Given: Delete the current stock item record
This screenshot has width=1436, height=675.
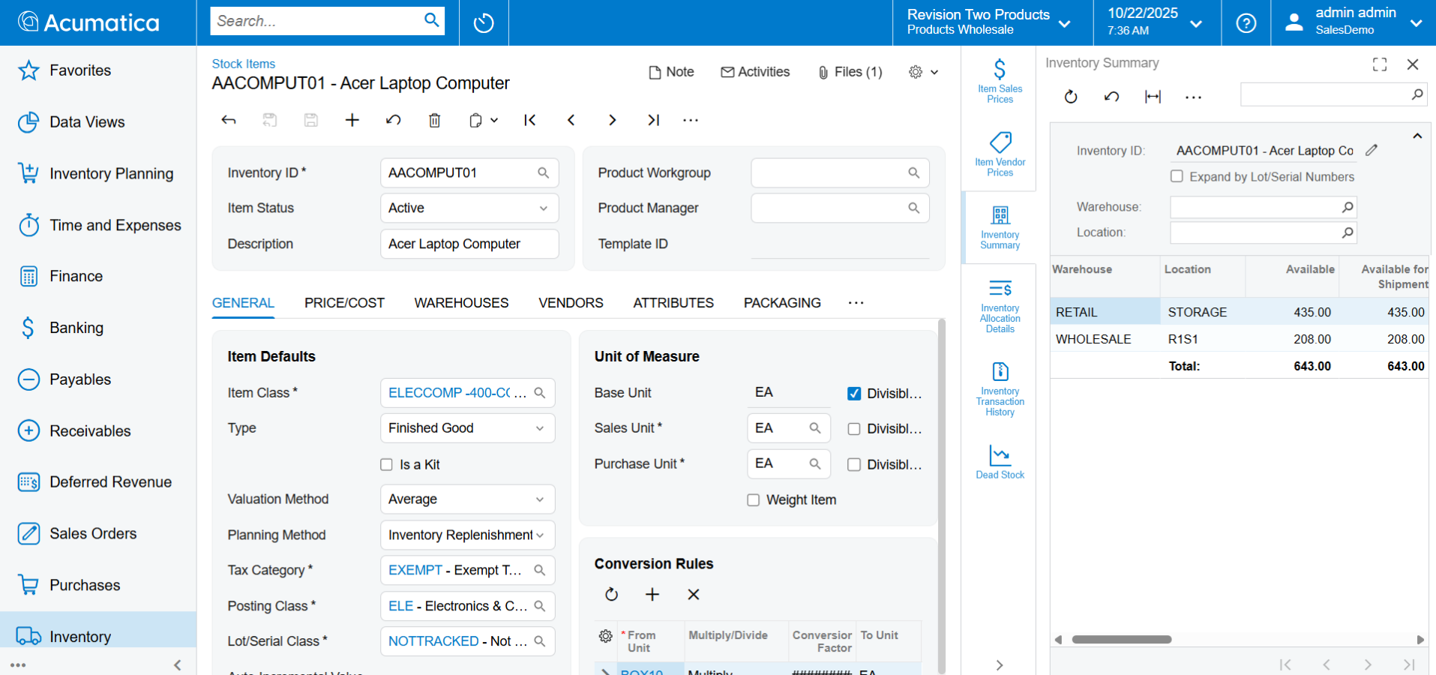Looking at the screenshot, I should pos(434,119).
